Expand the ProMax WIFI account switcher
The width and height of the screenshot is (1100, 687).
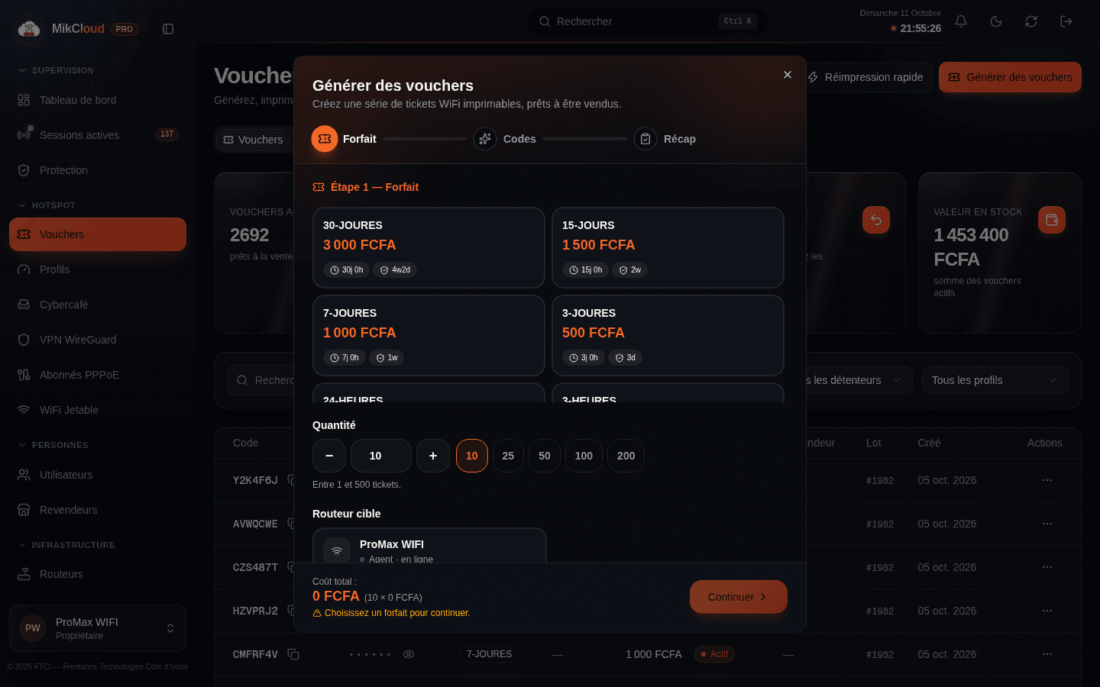click(98, 628)
